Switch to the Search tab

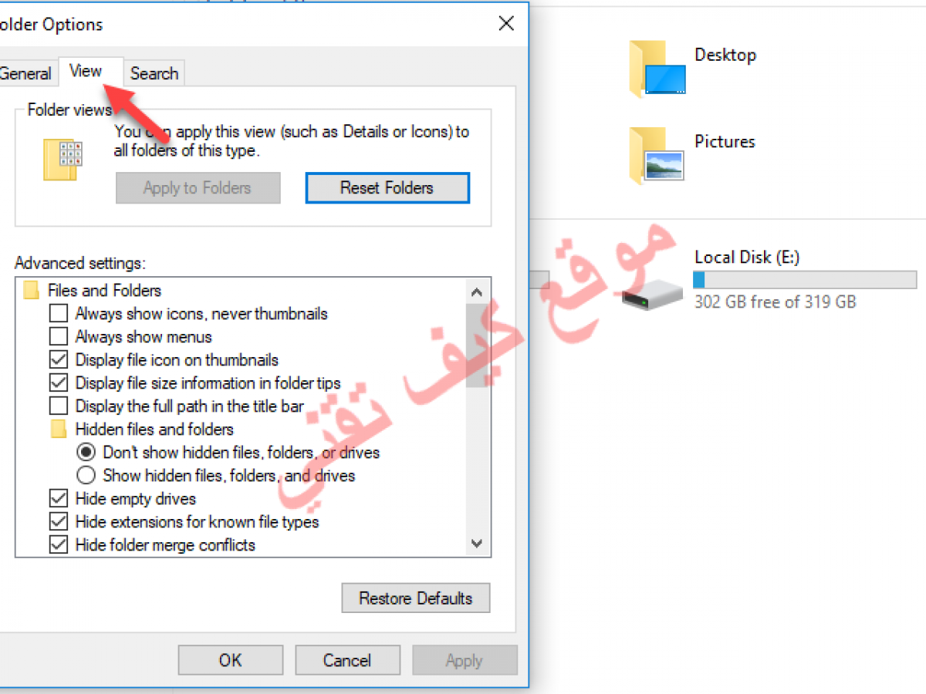click(x=154, y=73)
